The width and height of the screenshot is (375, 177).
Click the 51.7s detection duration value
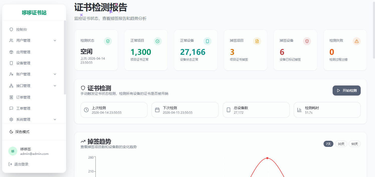(x=309, y=113)
